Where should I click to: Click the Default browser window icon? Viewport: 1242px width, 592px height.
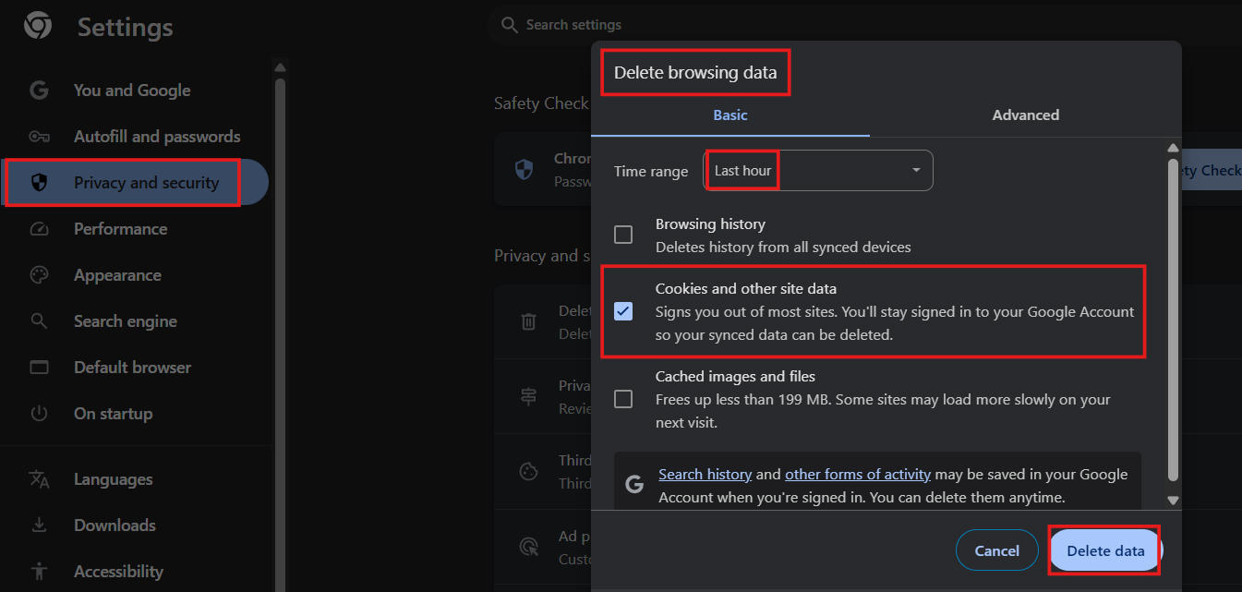click(39, 368)
